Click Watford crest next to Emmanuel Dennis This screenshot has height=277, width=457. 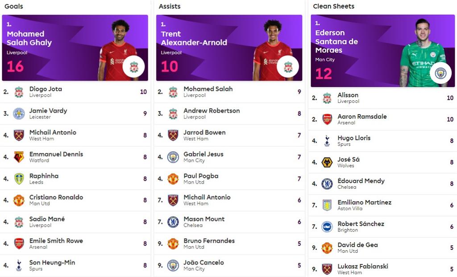[x=19, y=157]
